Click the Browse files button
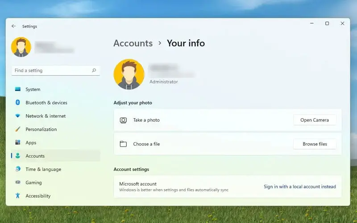The width and height of the screenshot is (357, 223). [315, 144]
